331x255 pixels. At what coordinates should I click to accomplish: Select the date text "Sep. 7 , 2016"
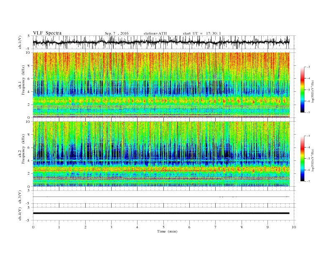(x=117, y=33)
